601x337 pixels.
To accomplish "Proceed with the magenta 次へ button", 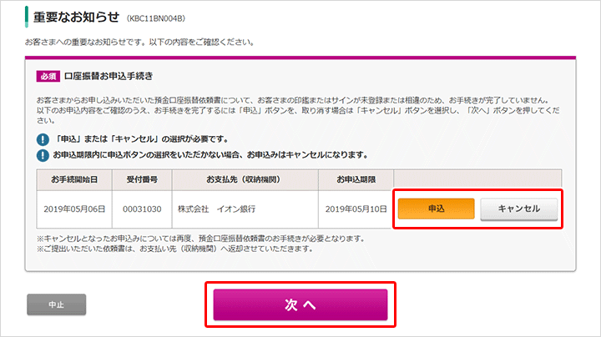I will pyautogui.click(x=300, y=305).
